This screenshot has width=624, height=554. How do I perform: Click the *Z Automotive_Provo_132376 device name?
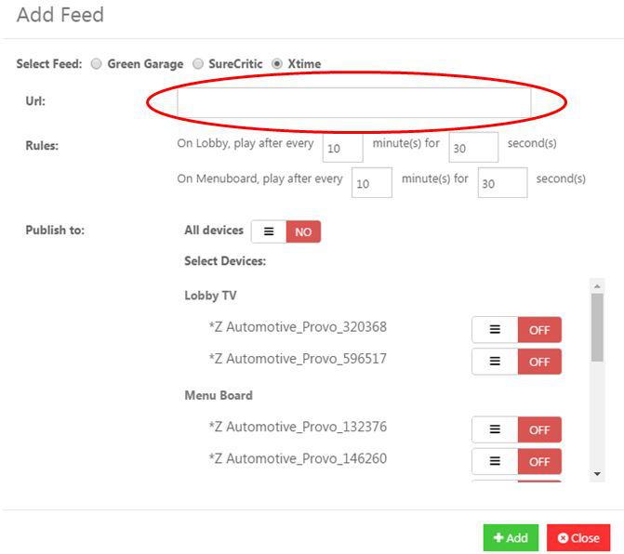point(298,427)
